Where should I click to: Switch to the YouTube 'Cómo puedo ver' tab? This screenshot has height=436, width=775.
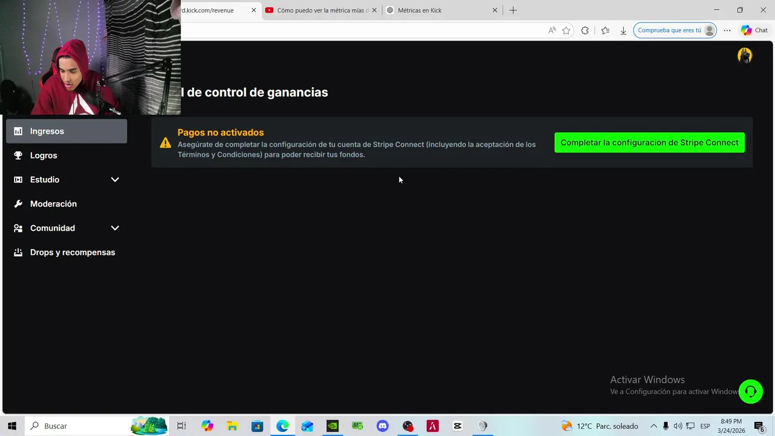click(321, 10)
